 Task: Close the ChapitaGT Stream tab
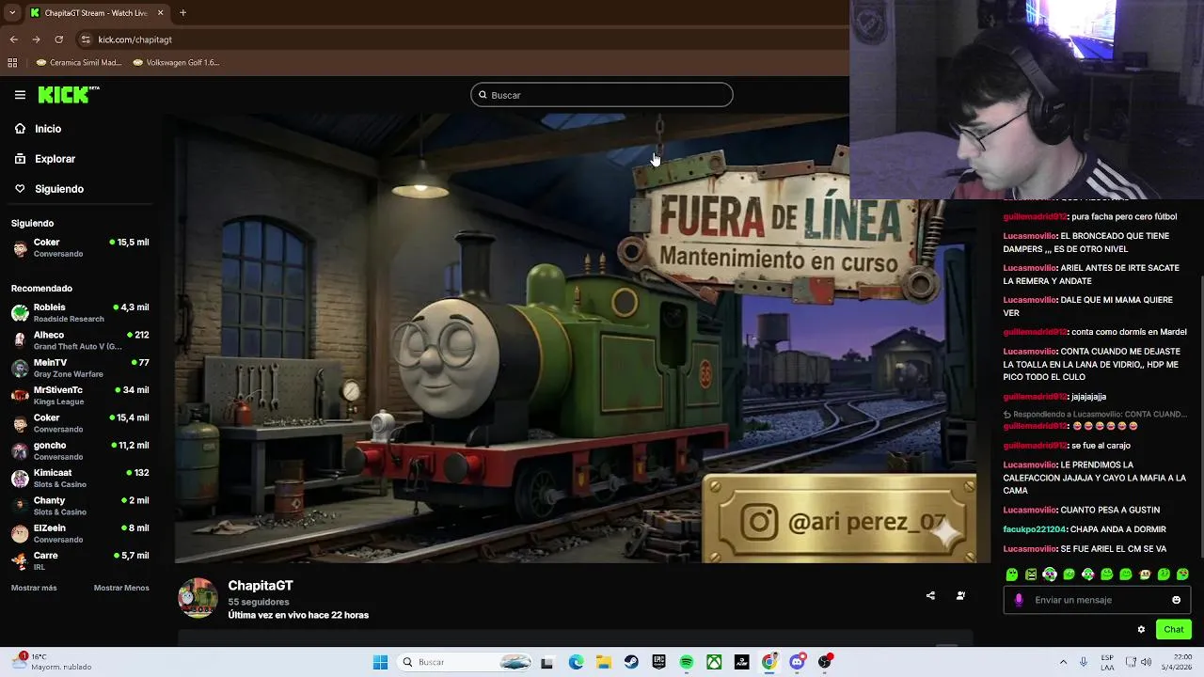click(160, 13)
